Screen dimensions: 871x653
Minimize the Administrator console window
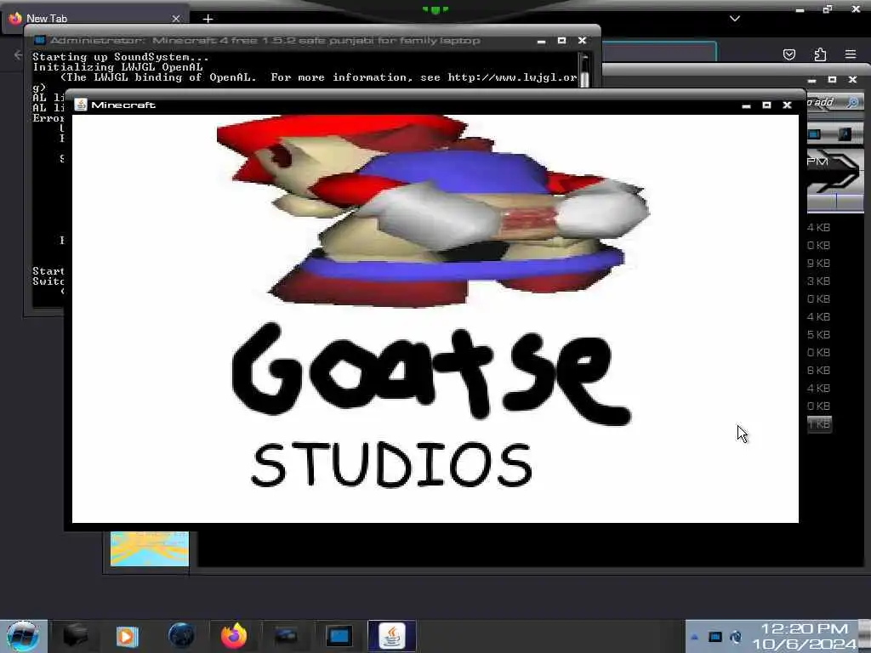click(x=542, y=41)
